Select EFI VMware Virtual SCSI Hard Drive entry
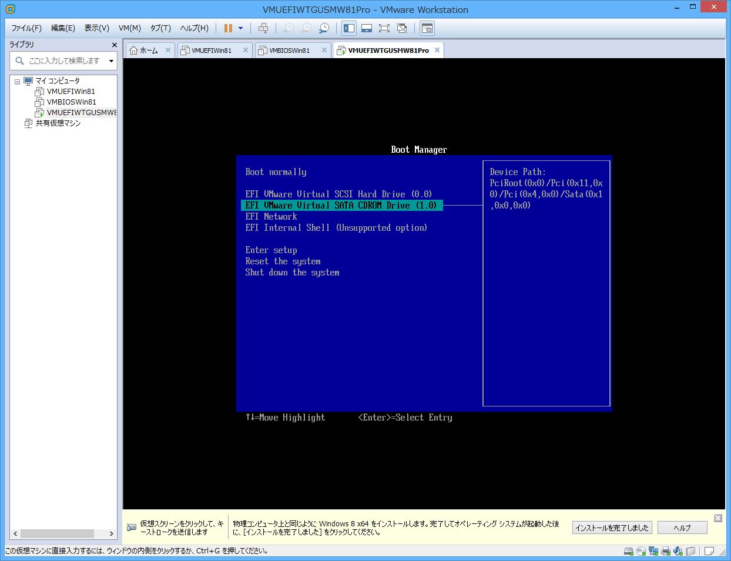 point(338,194)
